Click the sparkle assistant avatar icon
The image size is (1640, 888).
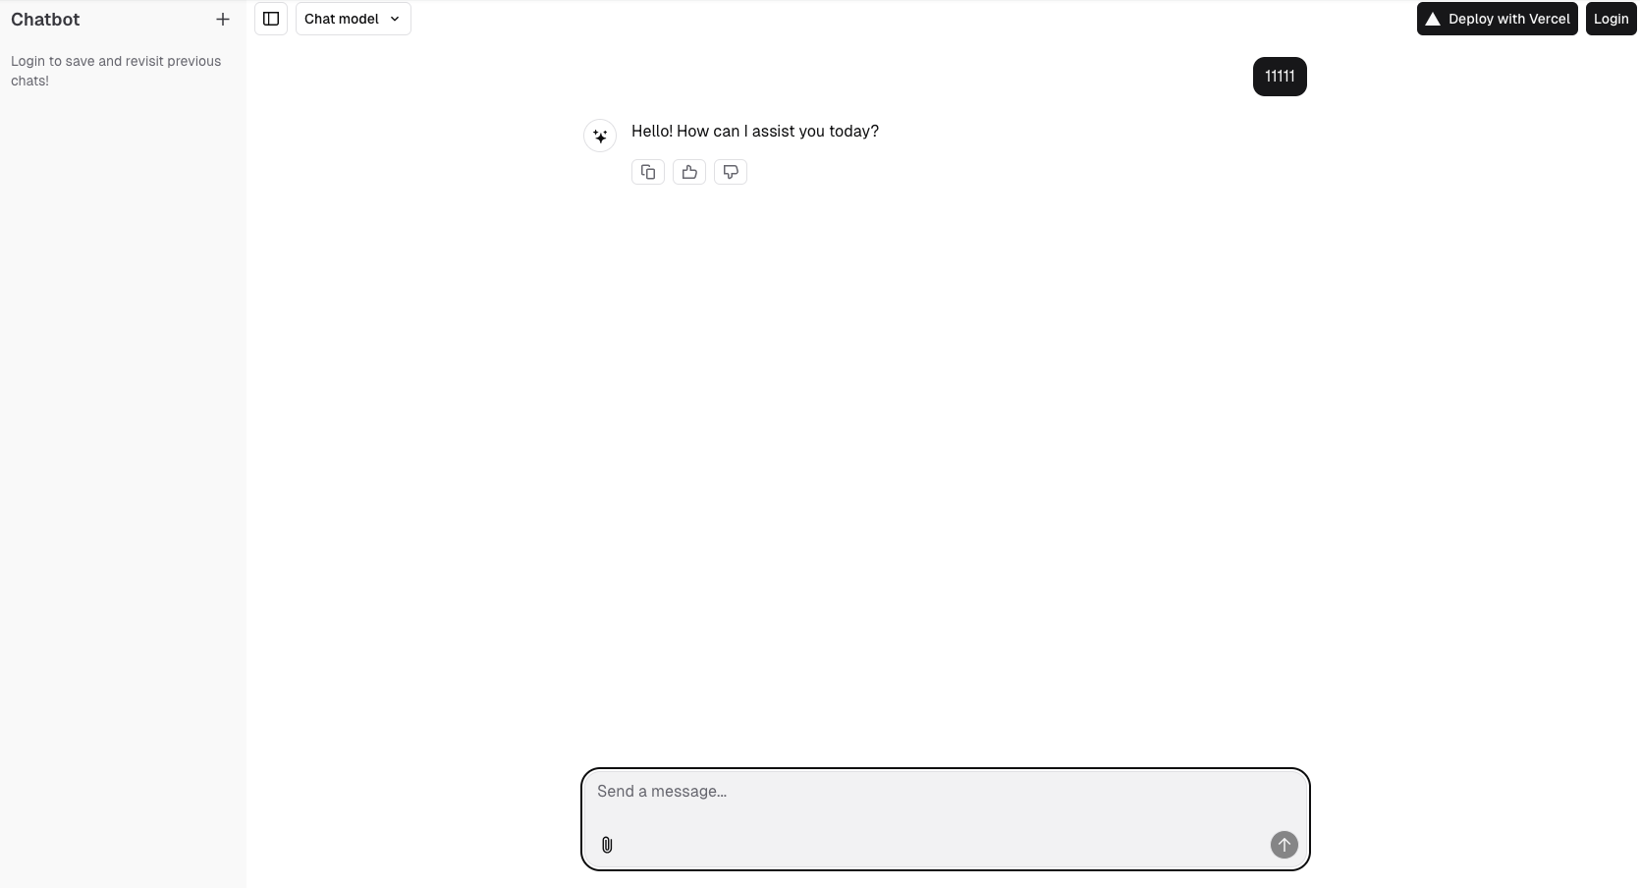pyautogui.click(x=600, y=136)
